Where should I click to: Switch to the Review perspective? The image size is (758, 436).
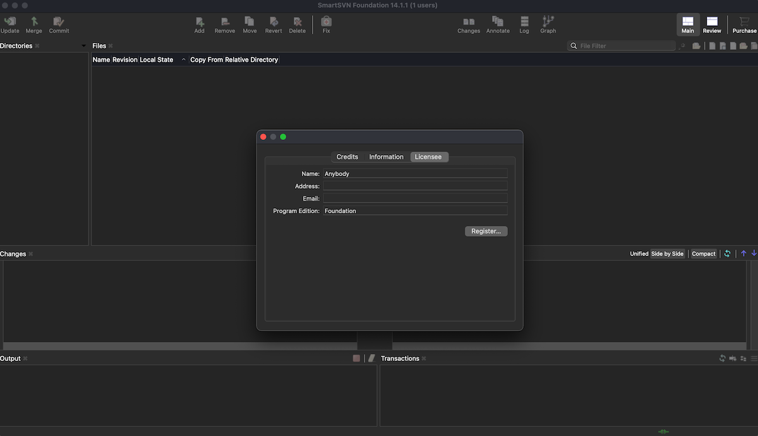click(x=712, y=25)
